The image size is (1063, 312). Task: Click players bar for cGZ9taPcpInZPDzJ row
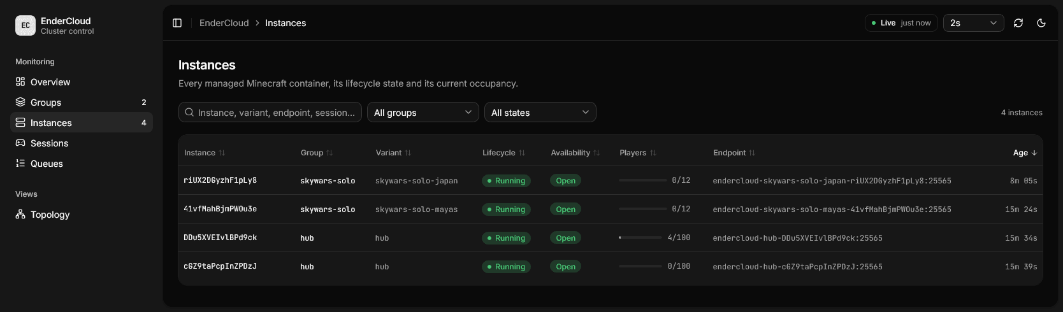point(640,266)
